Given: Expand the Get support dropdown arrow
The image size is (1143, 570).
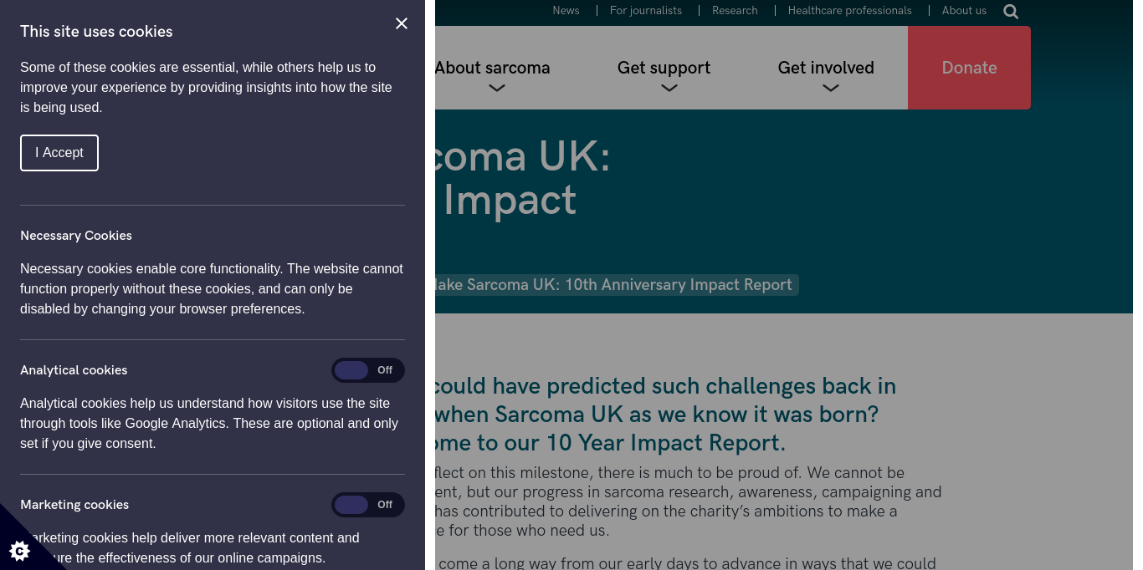Looking at the screenshot, I should point(669,88).
